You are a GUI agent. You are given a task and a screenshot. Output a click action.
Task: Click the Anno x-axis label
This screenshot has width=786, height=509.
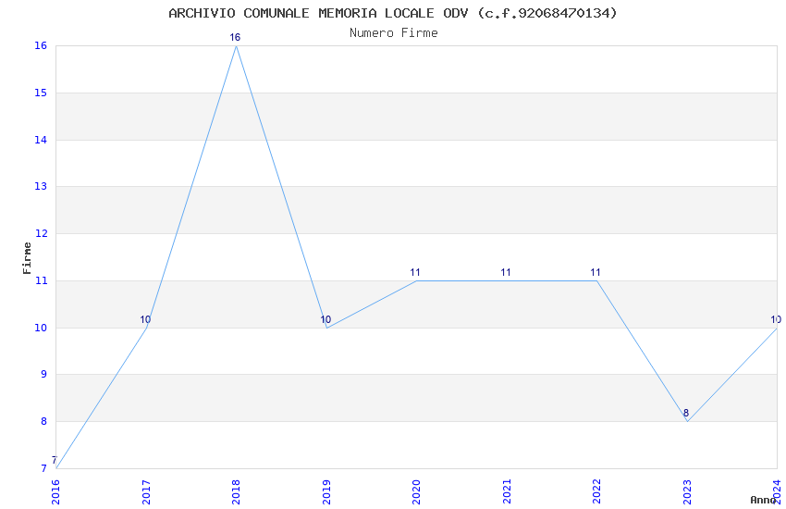click(763, 500)
